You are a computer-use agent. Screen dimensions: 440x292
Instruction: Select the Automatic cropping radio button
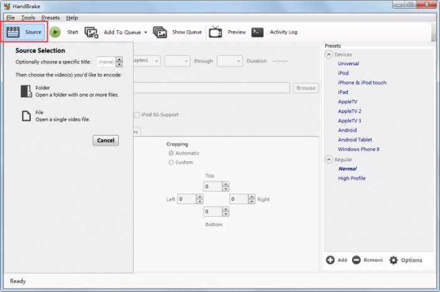[171, 153]
